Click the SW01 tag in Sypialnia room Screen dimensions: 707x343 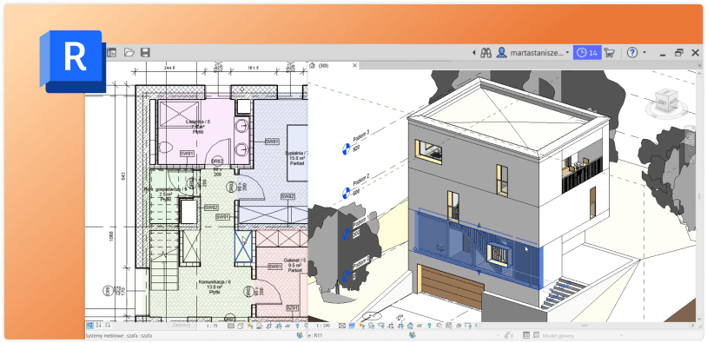pos(272,142)
